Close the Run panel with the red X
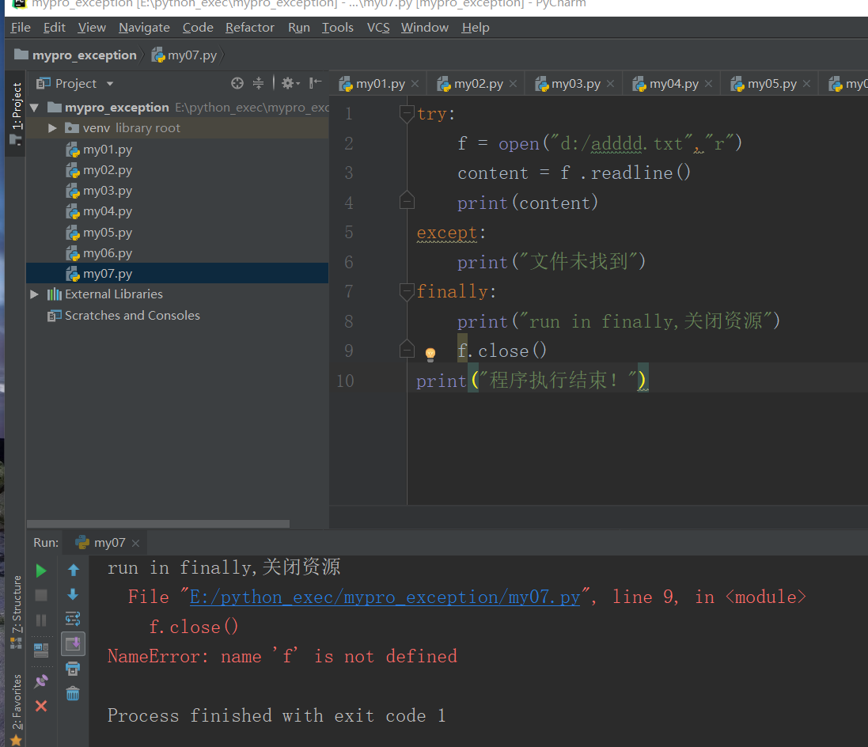 click(x=41, y=706)
